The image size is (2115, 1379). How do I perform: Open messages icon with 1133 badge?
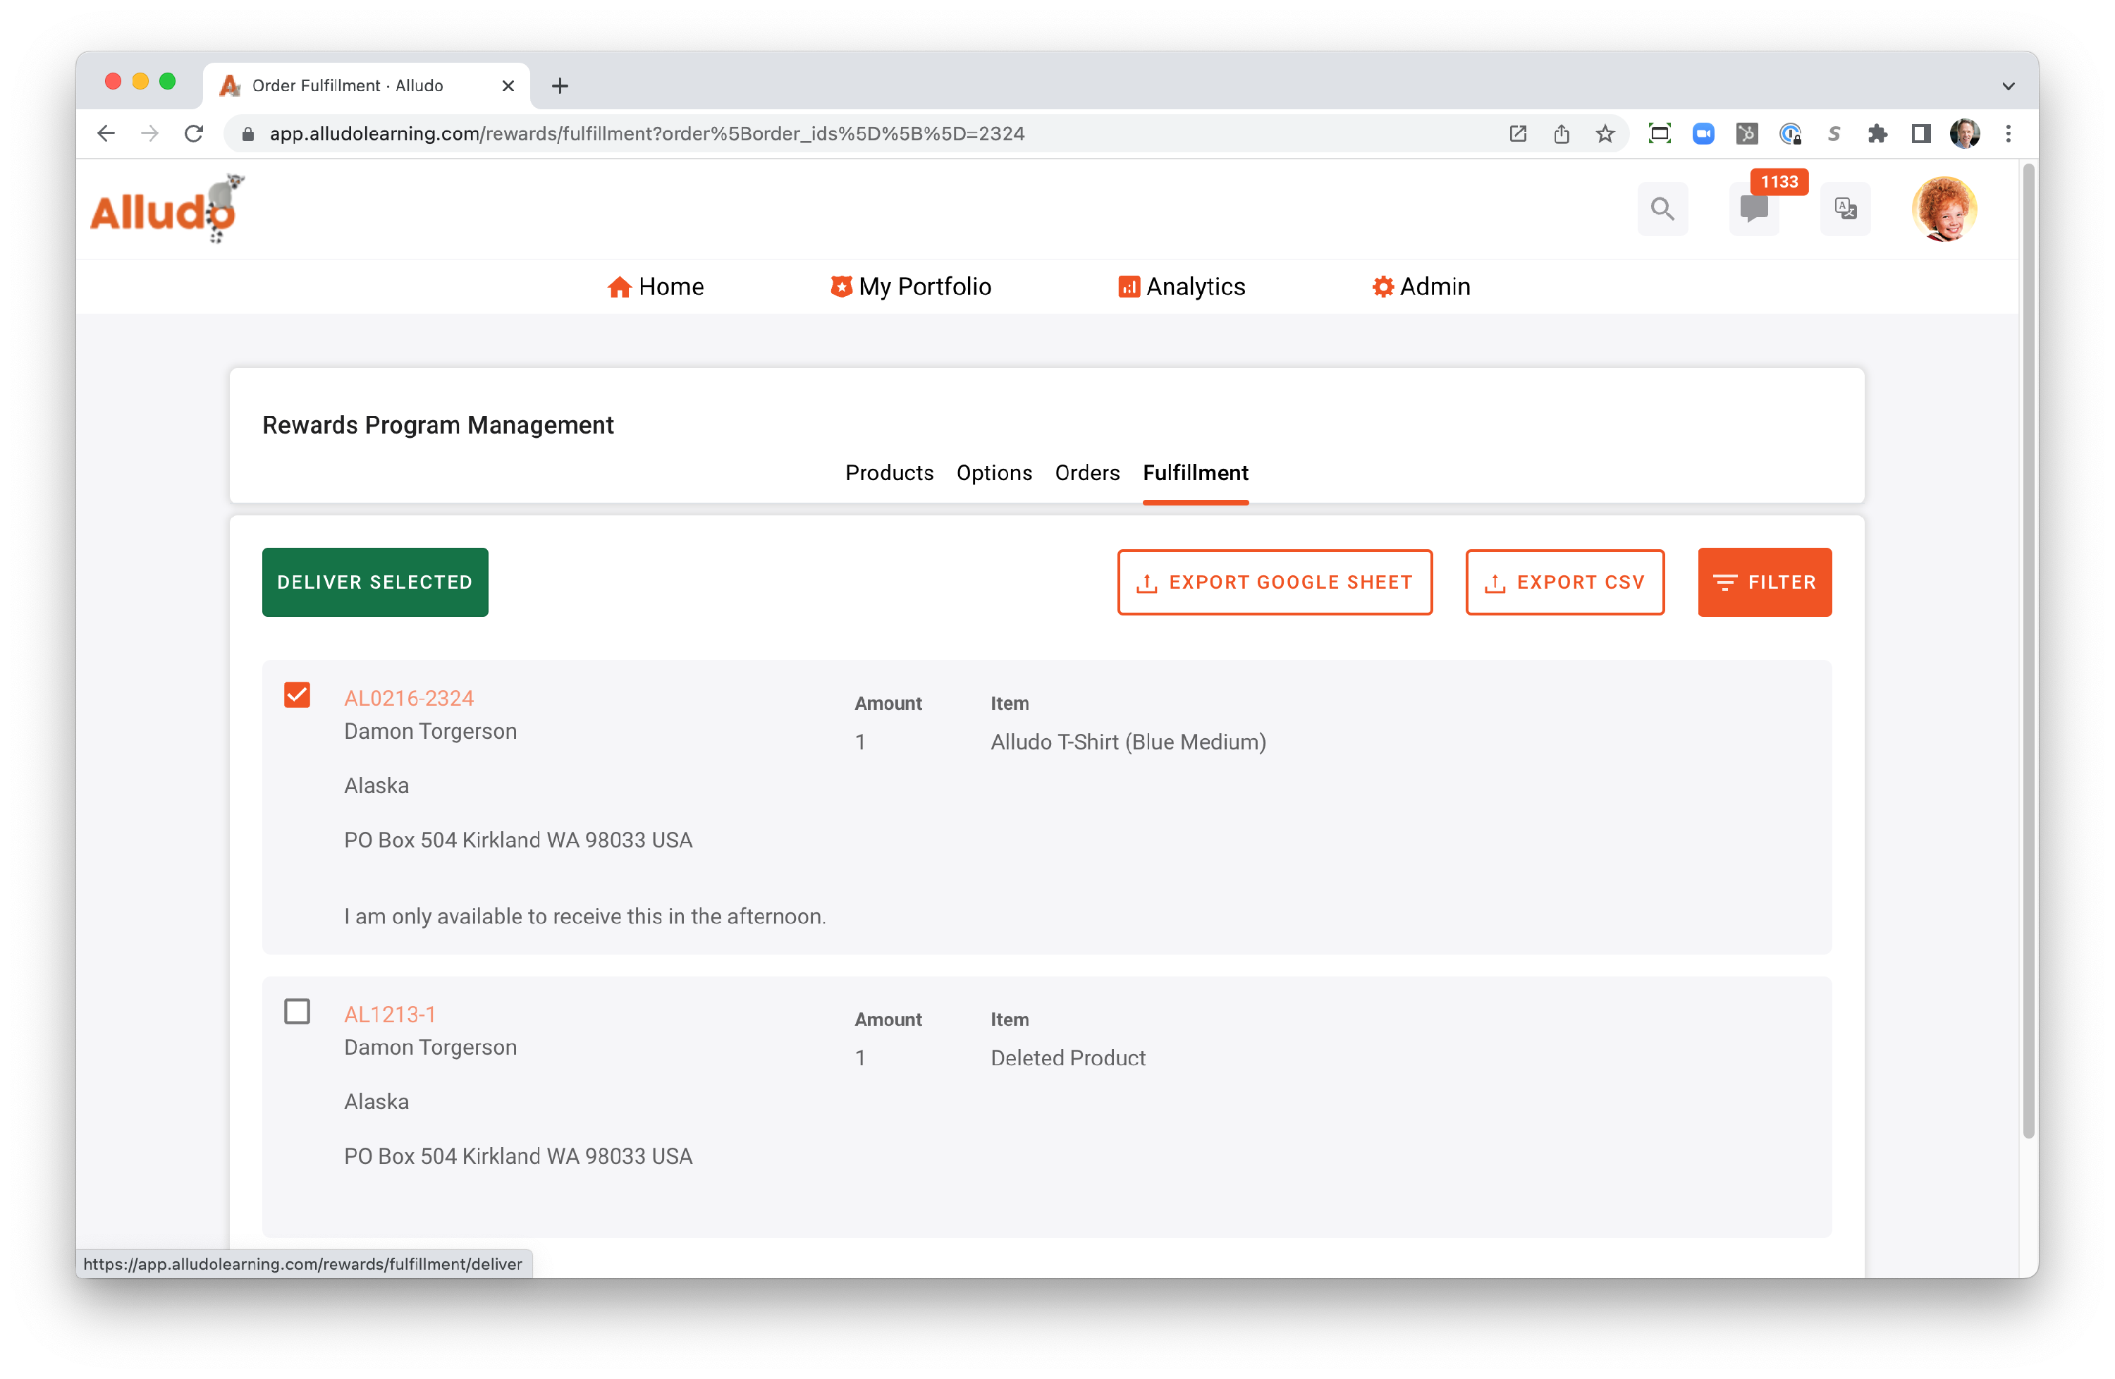coord(1753,209)
